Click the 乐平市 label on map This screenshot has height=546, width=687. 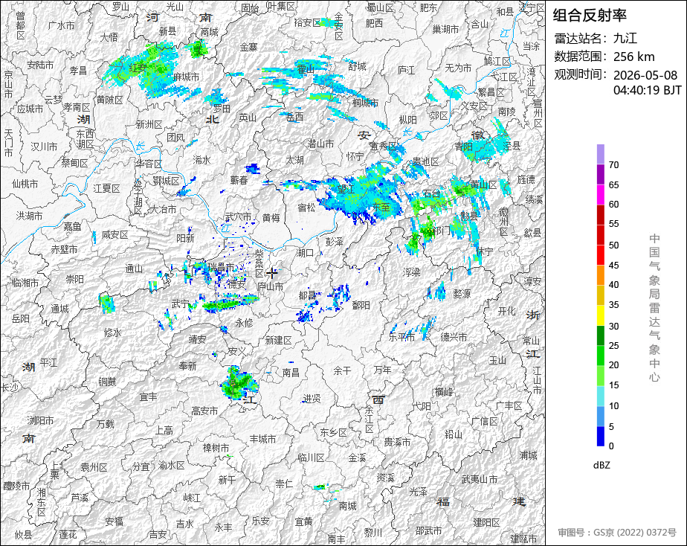401,337
